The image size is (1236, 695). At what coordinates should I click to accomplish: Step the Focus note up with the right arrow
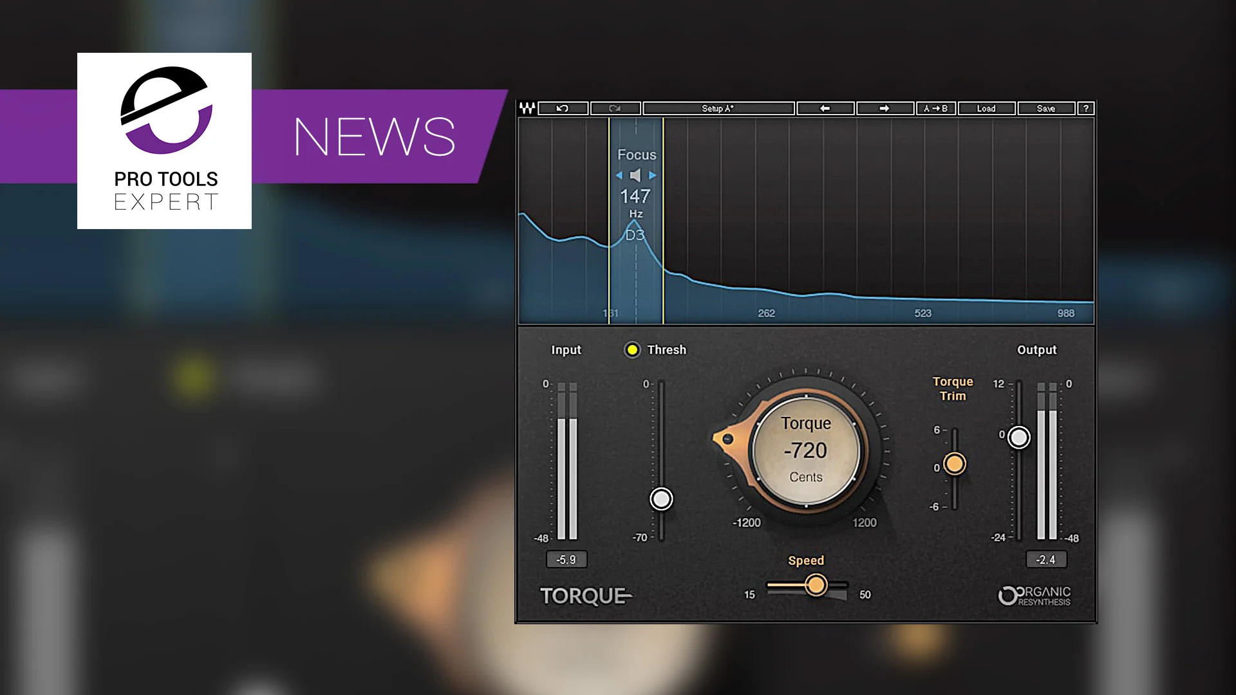(x=652, y=174)
